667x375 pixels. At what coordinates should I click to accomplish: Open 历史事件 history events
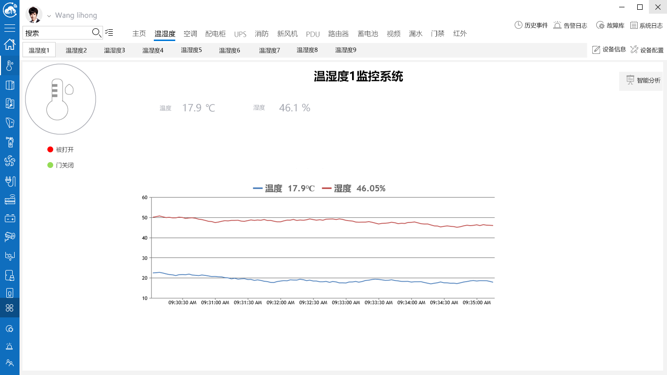tap(531, 25)
